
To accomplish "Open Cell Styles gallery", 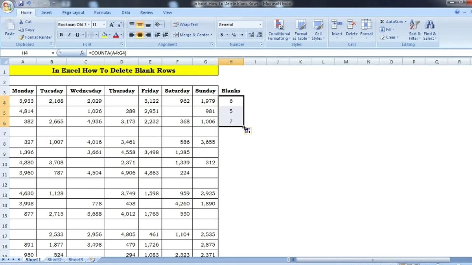I will [x=318, y=30].
